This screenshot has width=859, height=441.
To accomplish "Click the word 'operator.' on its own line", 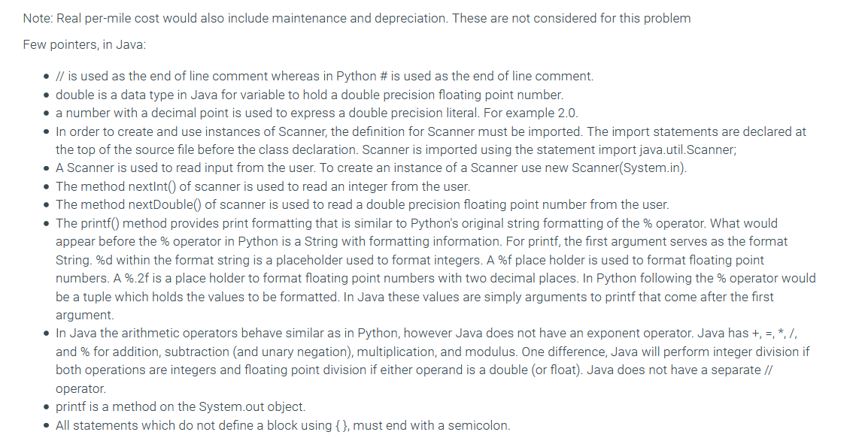I will (81, 388).
